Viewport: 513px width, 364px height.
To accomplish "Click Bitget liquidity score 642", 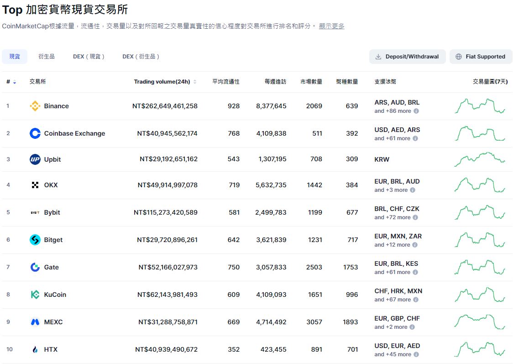I will coord(234,240).
